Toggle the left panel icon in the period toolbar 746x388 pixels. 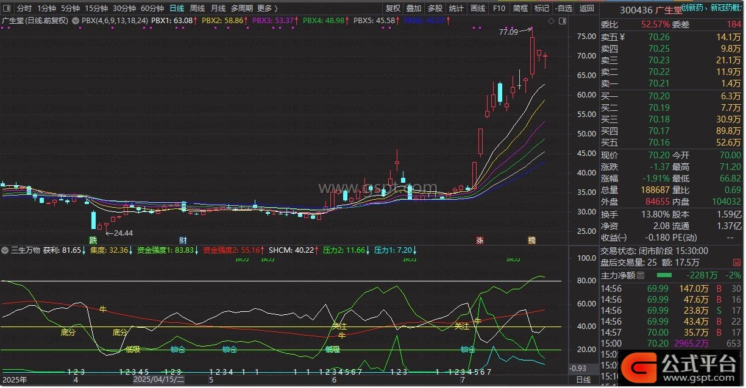pos(7,9)
